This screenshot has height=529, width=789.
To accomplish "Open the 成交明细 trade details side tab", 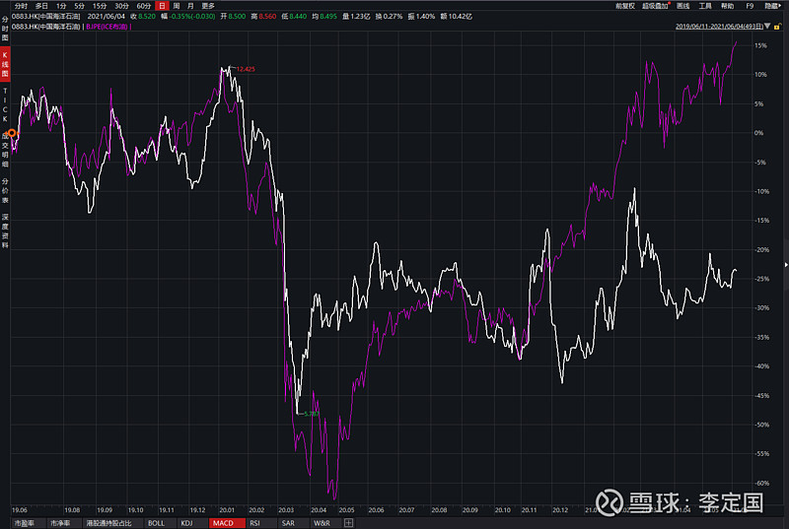I will [x=5, y=150].
